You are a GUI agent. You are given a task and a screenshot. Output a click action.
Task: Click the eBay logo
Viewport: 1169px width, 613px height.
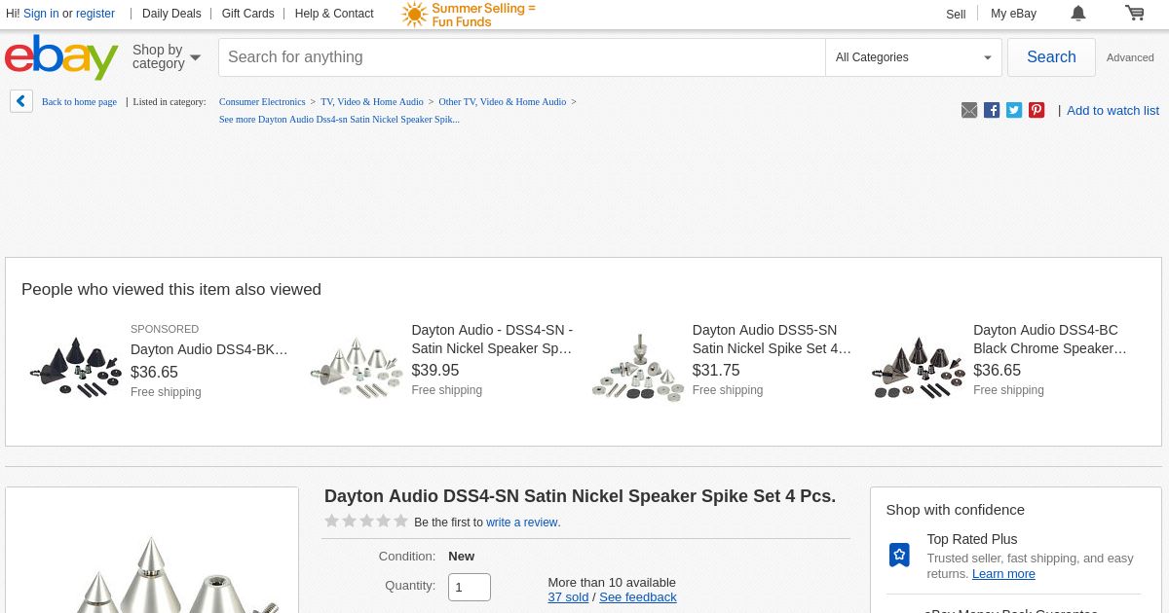(x=61, y=57)
